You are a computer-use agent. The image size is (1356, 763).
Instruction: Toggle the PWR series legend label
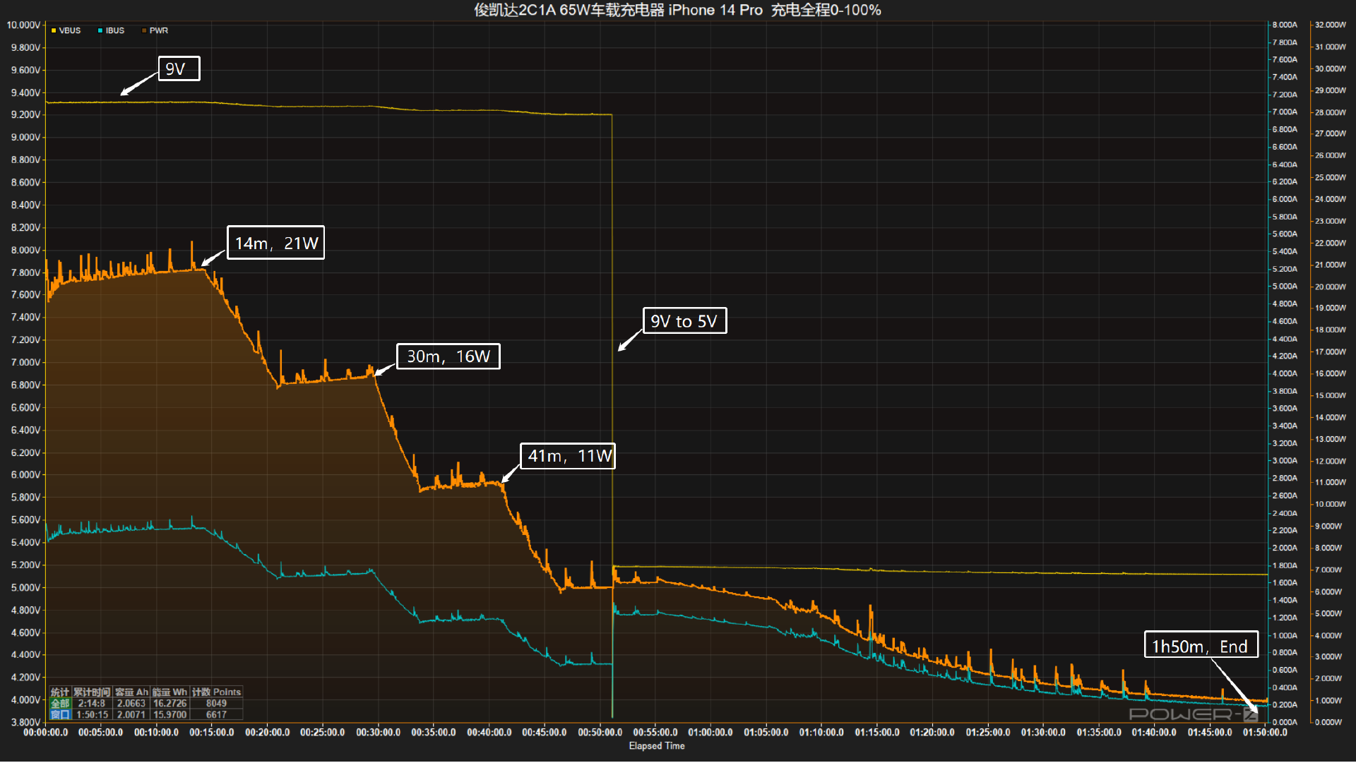(159, 31)
